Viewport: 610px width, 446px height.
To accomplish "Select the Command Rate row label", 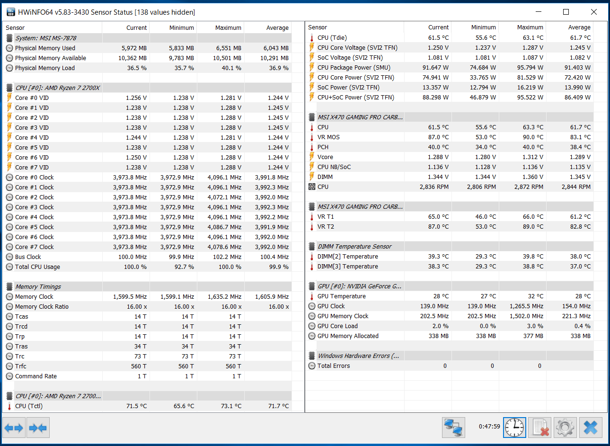I will [x=36, y=376].
